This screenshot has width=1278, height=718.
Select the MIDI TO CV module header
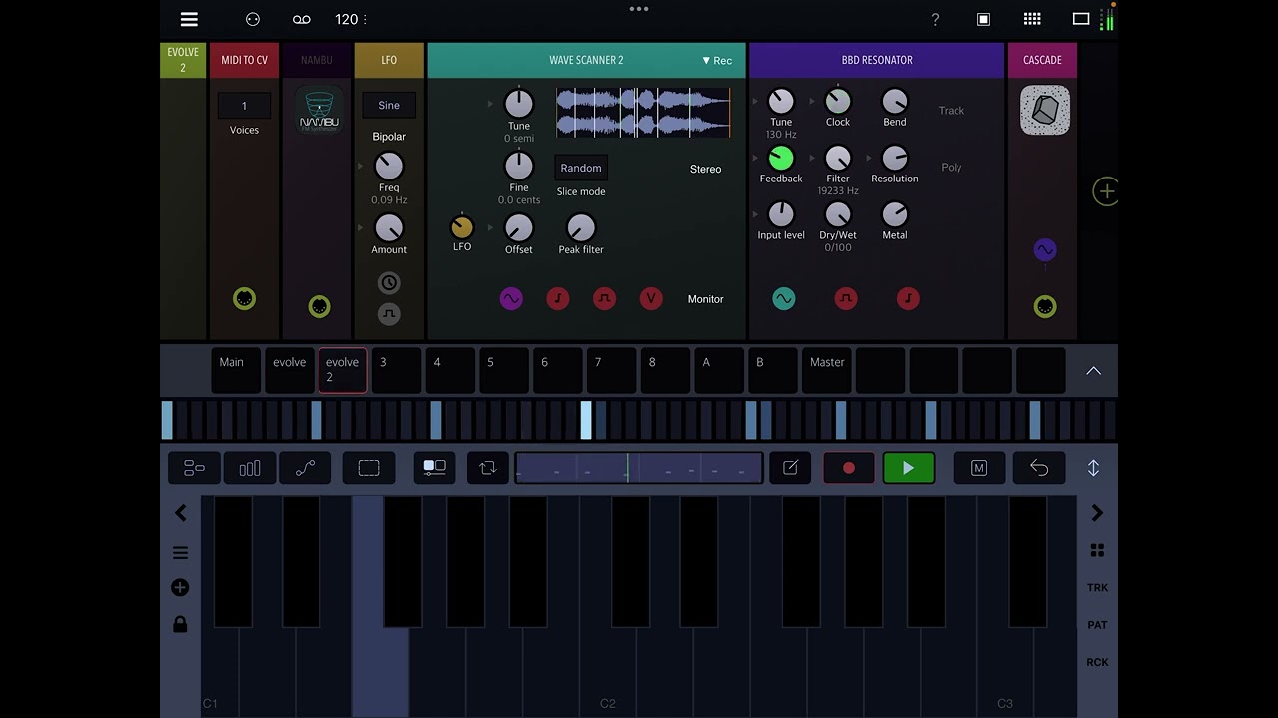pyautogui.click(x=244, y=60)
